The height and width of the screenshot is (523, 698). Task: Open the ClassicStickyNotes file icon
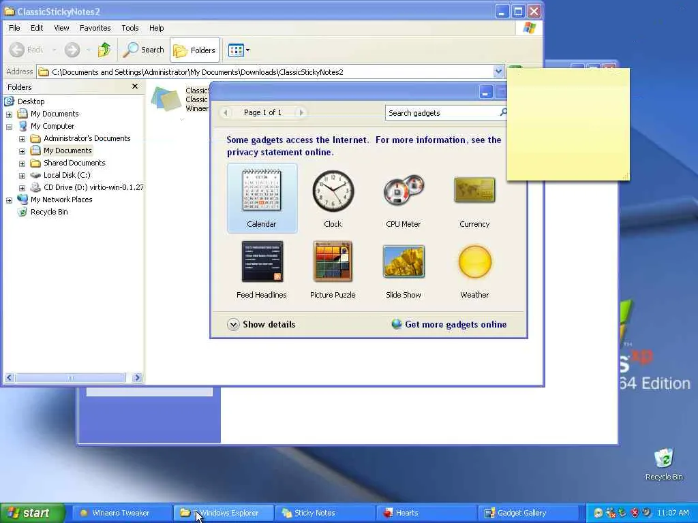[166, 99]
